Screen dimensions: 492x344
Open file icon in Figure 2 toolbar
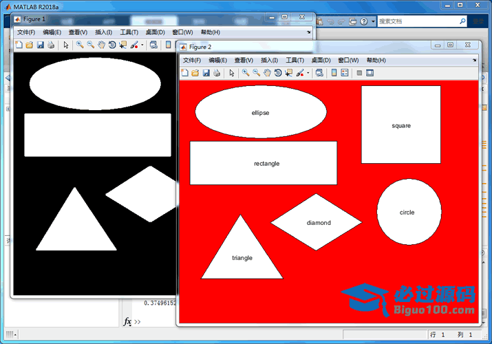pos(195,73)
